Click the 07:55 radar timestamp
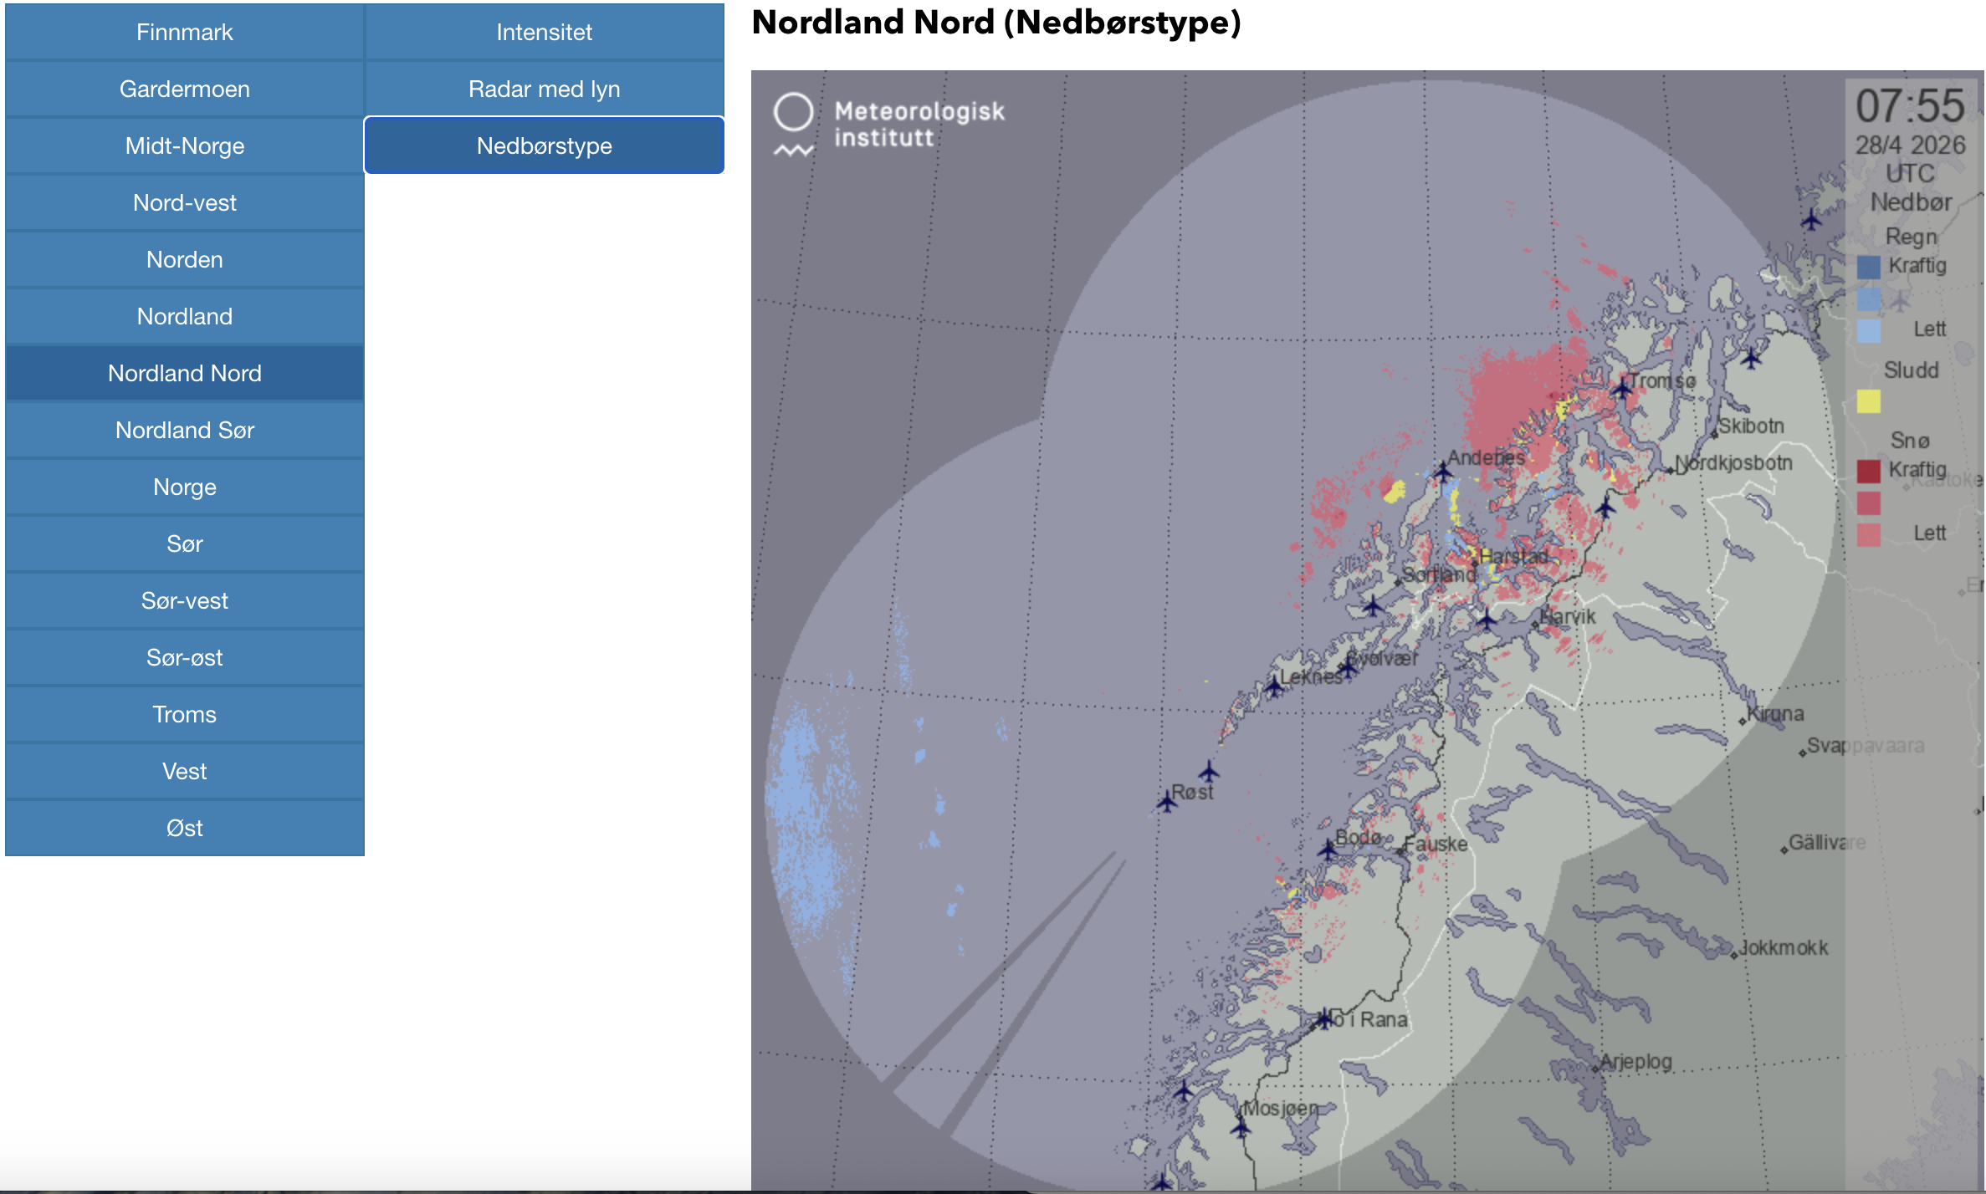Image resolution: width=1986 pixels, height=1194 pixels. [1910, 106]
